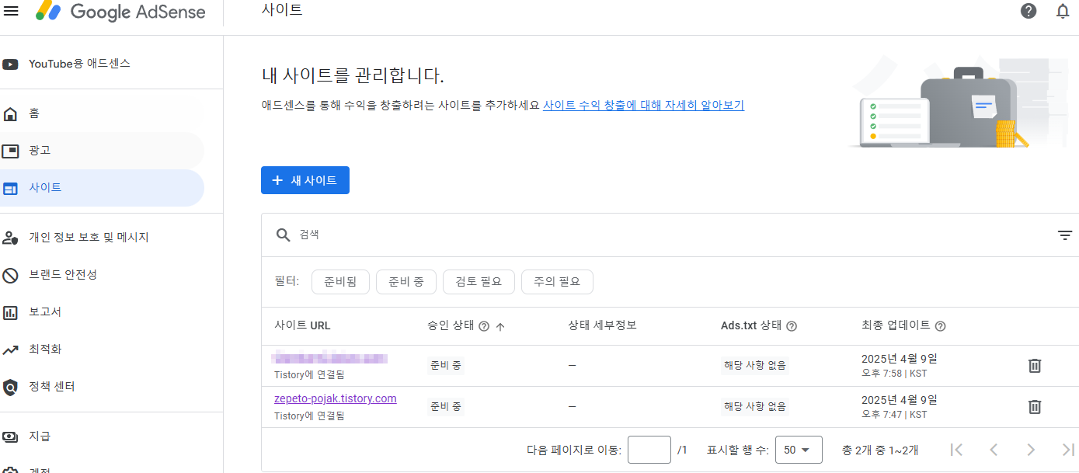1079x473 pixels.
Task: Click the optimization trend icon
Action: pos(10,350)
